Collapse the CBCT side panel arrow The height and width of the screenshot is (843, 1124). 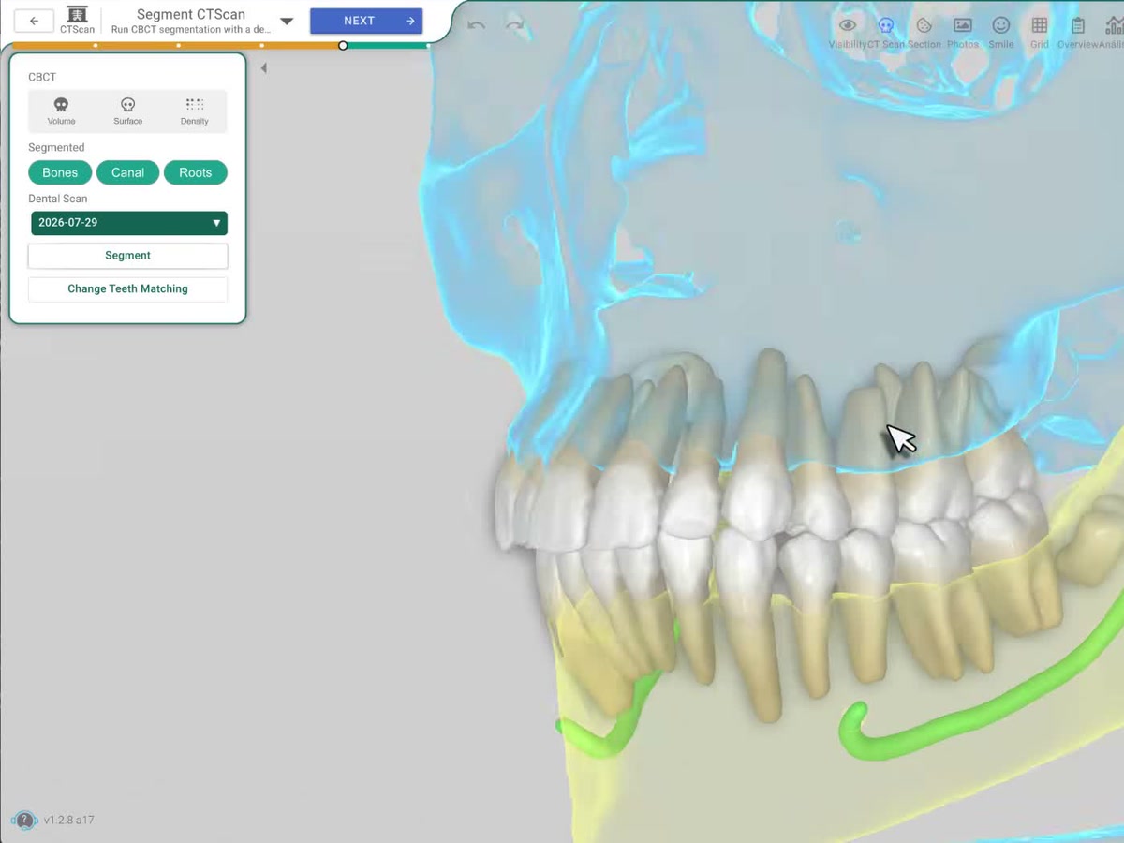(263, 67)
